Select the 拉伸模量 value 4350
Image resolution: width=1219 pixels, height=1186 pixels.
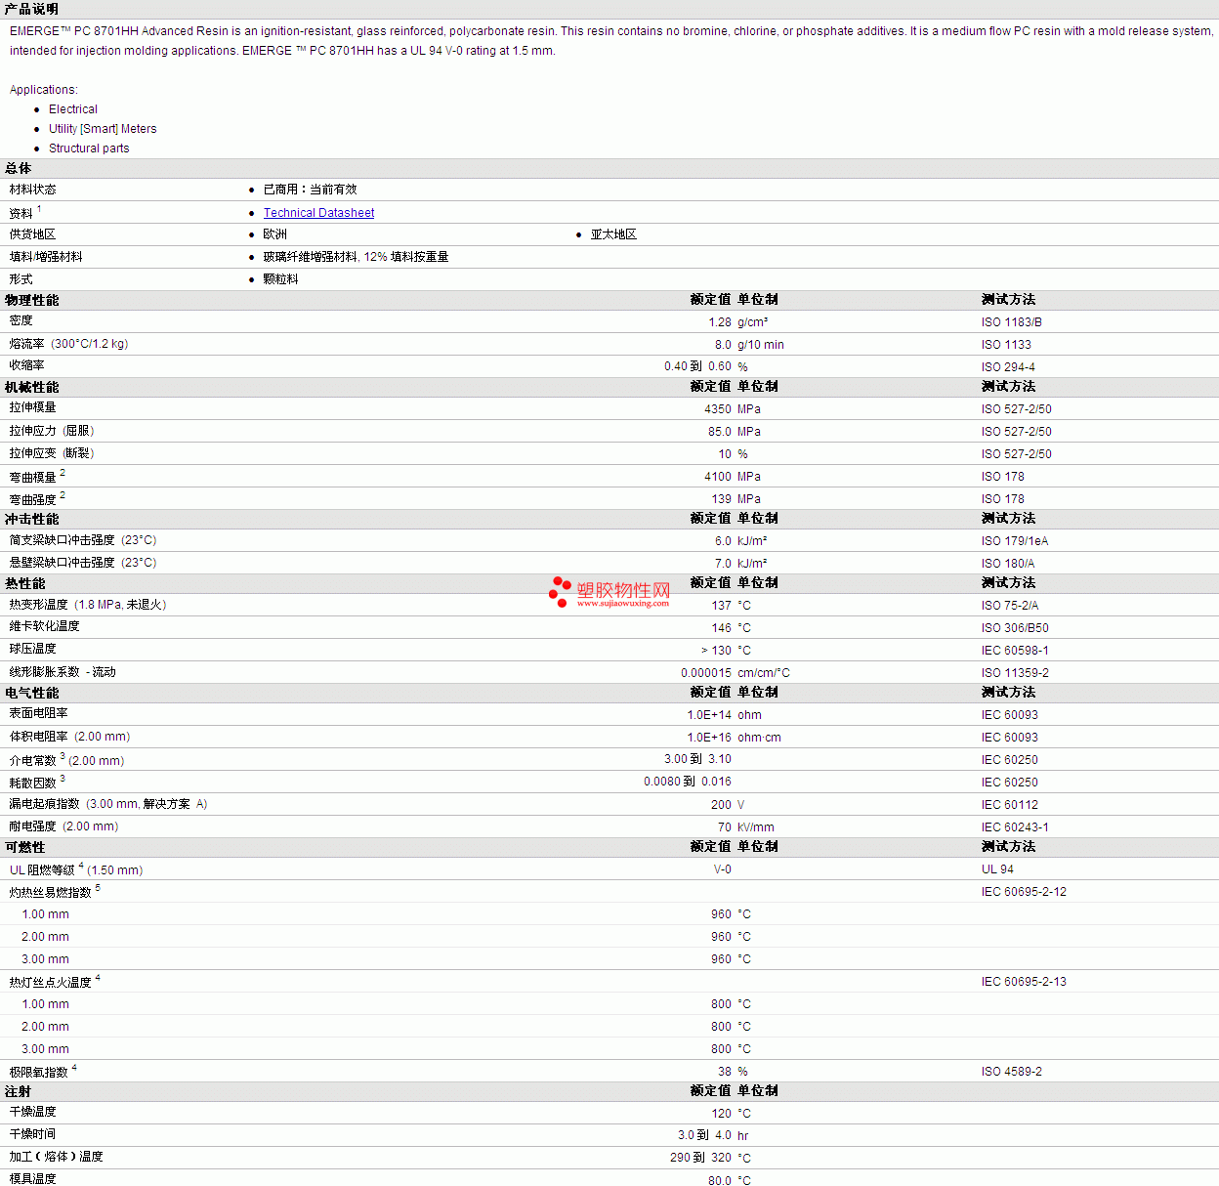pyautogui.click(x=718, y=409)
